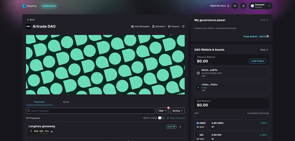View DAO Wallets & Assets

click(264, 49)
